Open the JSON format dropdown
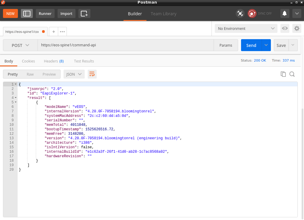The image size is (304, 220). pyautogui.click(x=74, y=74)
